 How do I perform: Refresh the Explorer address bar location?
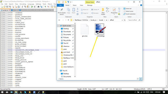125,20
